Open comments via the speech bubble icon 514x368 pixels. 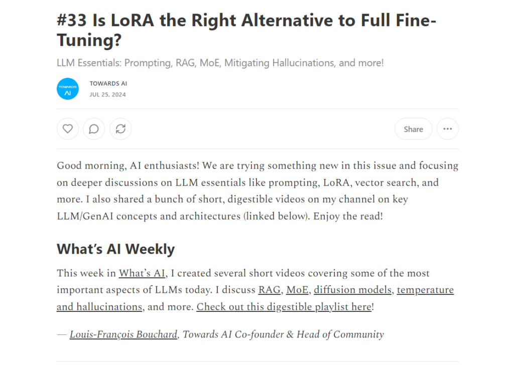pyautogui.click(x=94, y=129)
